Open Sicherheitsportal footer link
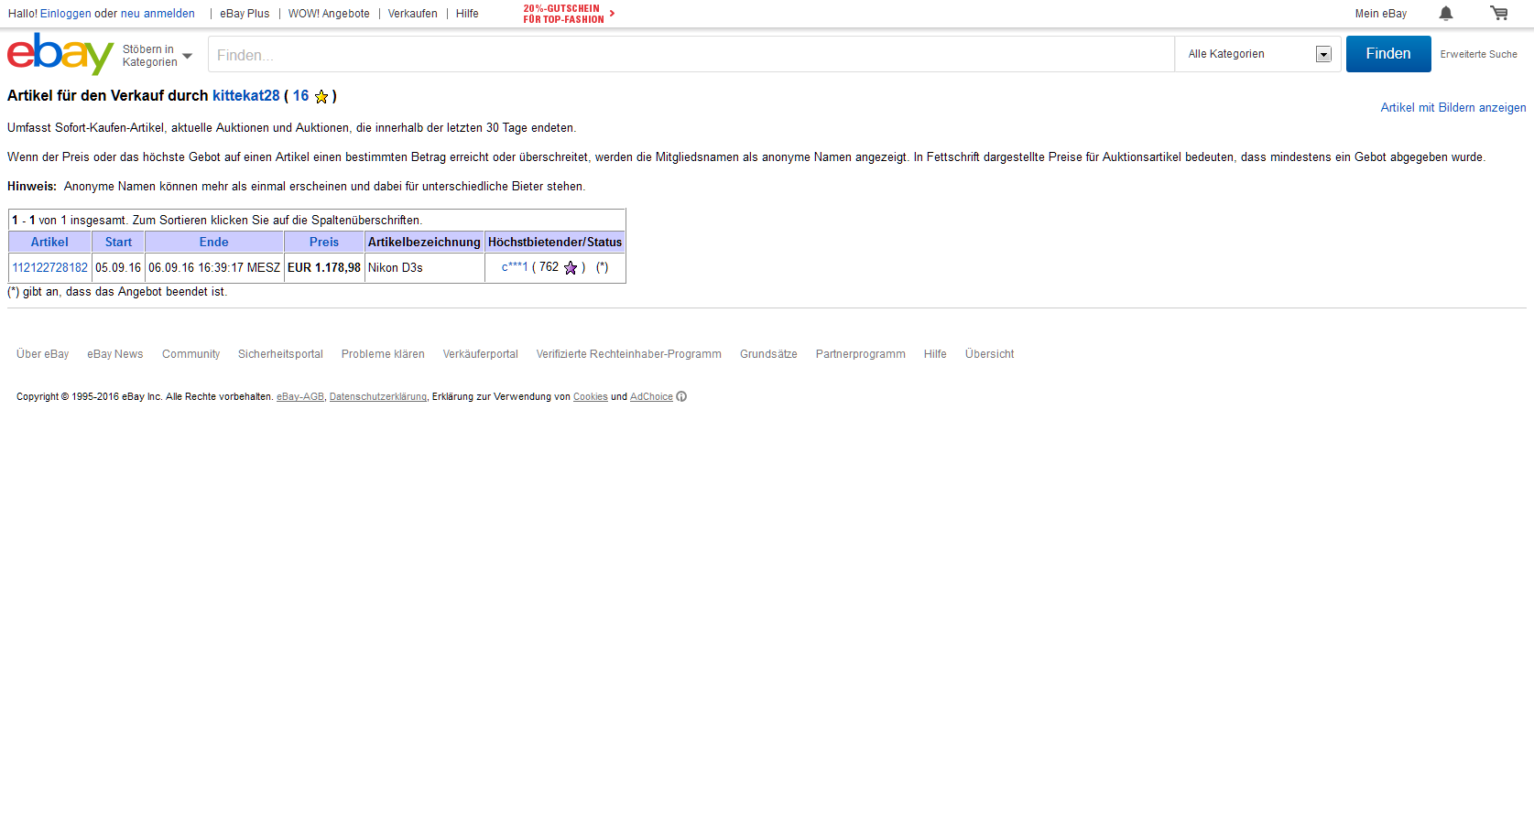 (280, 354)
